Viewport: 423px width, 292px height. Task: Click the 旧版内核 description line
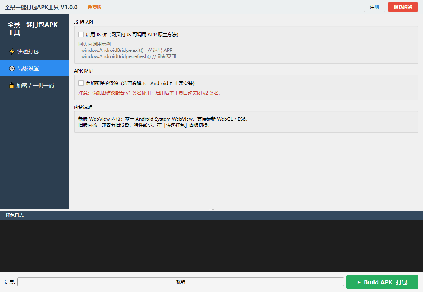[x=144, y=125]
